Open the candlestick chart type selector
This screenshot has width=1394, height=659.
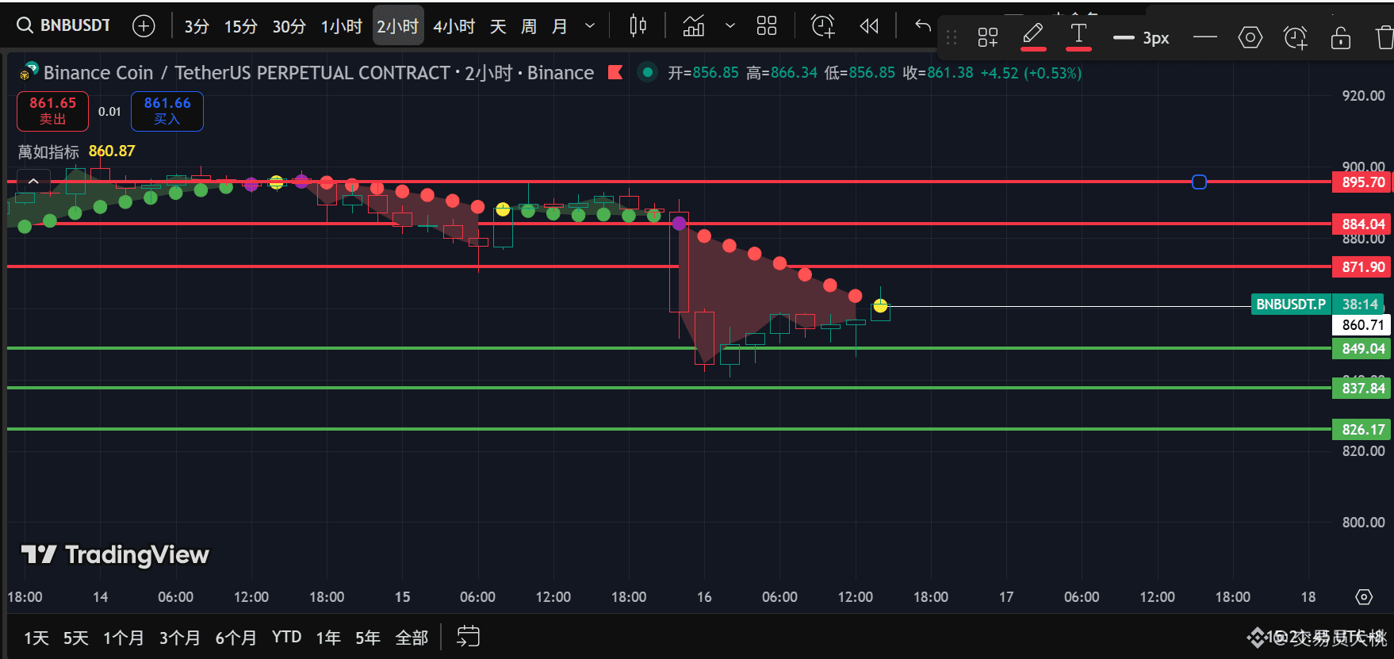coord(638,26)
